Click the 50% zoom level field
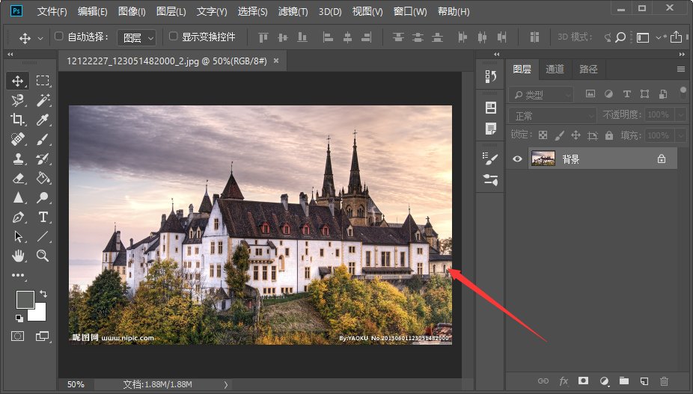Viewport: 693px width, 394px height. [76, 384]
